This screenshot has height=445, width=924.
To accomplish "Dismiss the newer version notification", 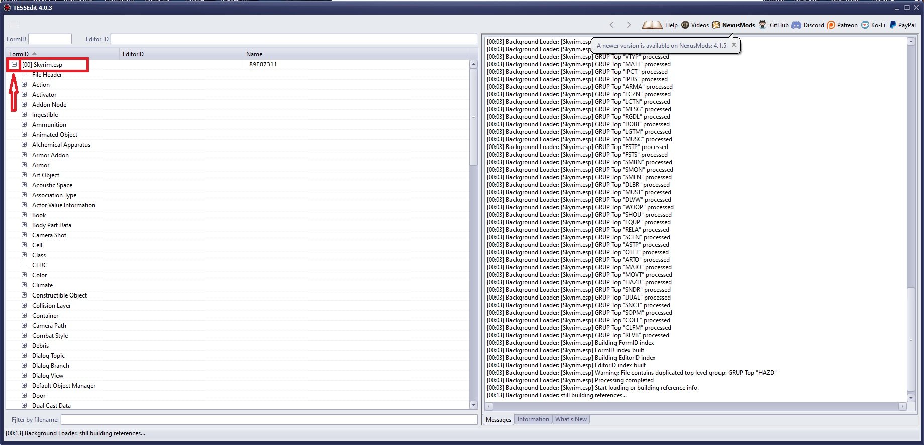I will (x=734, y=45).
